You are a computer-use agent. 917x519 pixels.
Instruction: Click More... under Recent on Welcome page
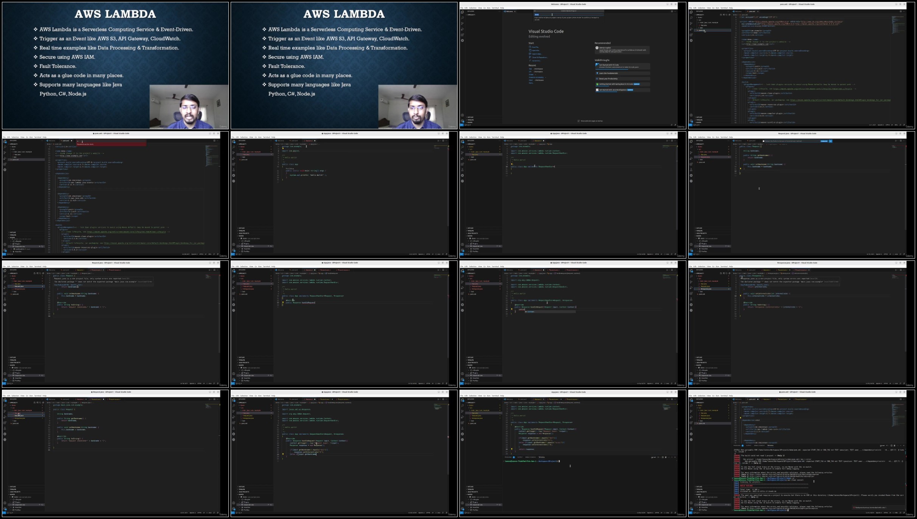531,83
